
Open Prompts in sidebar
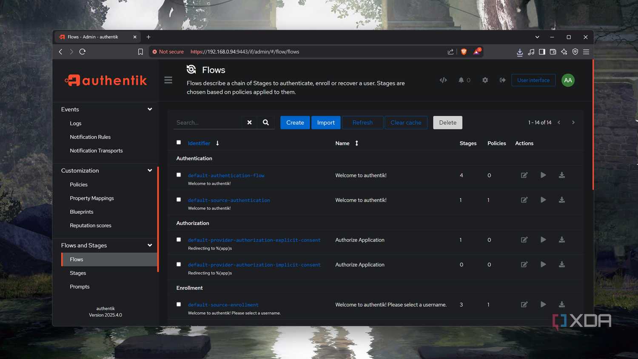click(x=80, y=287)
